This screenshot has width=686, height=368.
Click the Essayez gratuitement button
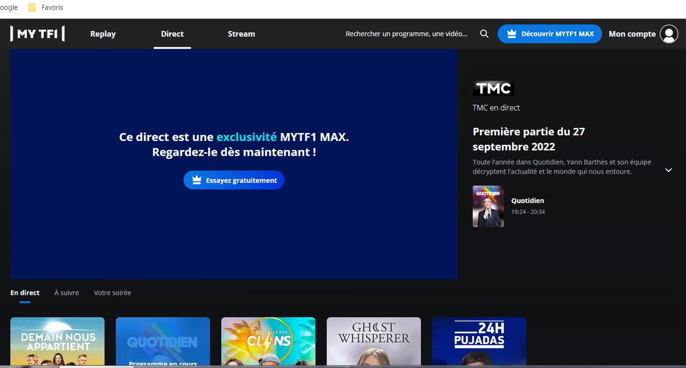click(x=234, y=180)
